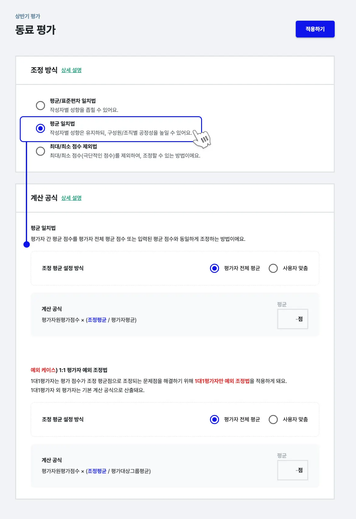Choose 사용자 맞춤 in exception case row
Viewport: 356px width, 519px height.
[273, 420]
